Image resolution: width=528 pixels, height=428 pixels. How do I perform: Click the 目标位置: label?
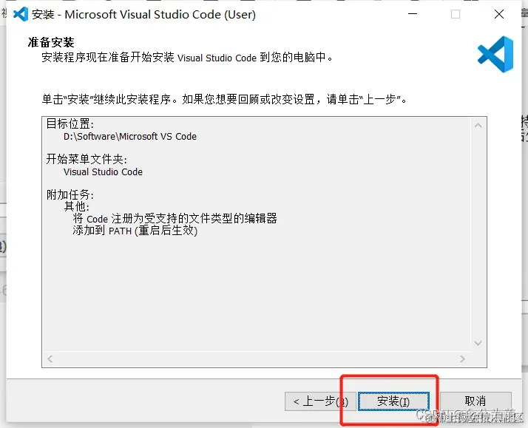70,123
